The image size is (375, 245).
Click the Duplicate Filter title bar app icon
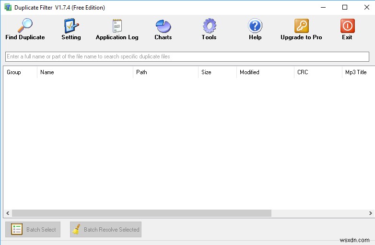click(8, 7)
